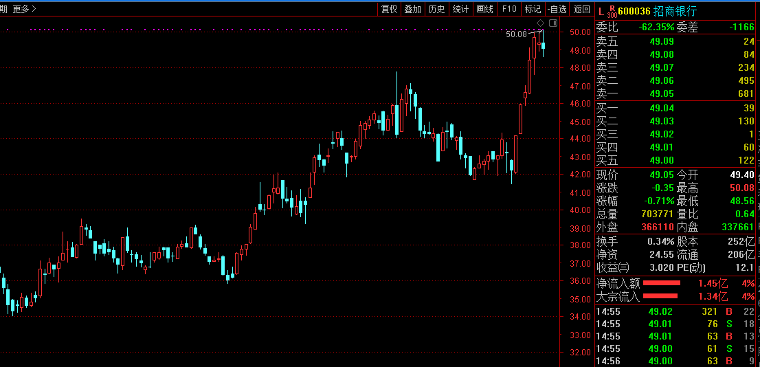Click the 大宗流入 red progress bar
Viewport: 760px width, 367px height.
660,296
